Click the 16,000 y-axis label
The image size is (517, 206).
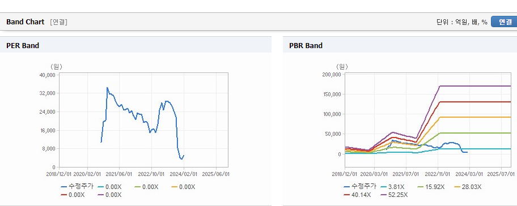[48, 130]
